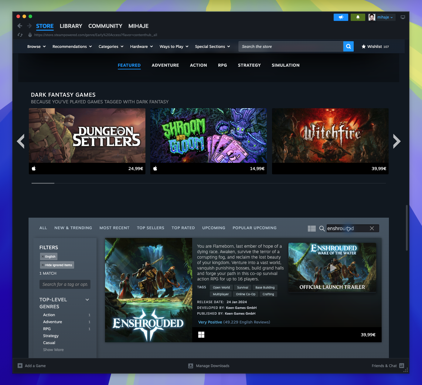
Task: Open the notifications bell
Action: click(358, 17)
